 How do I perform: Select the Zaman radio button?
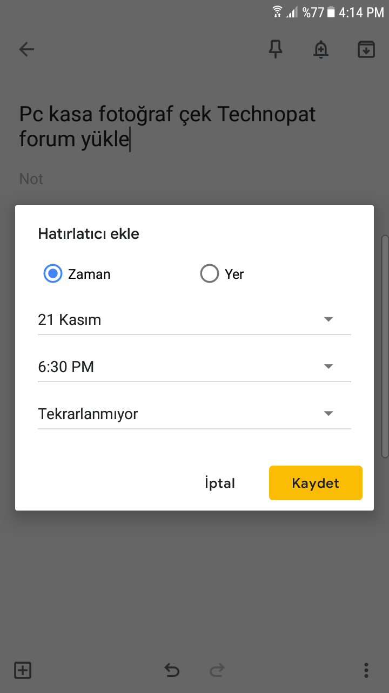pos(53,274)
